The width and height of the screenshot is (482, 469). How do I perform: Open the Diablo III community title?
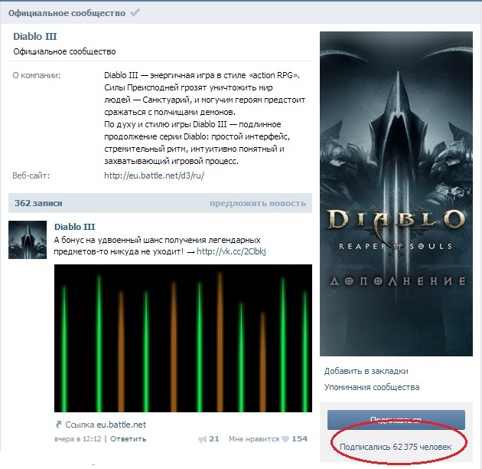coord(35,36)
